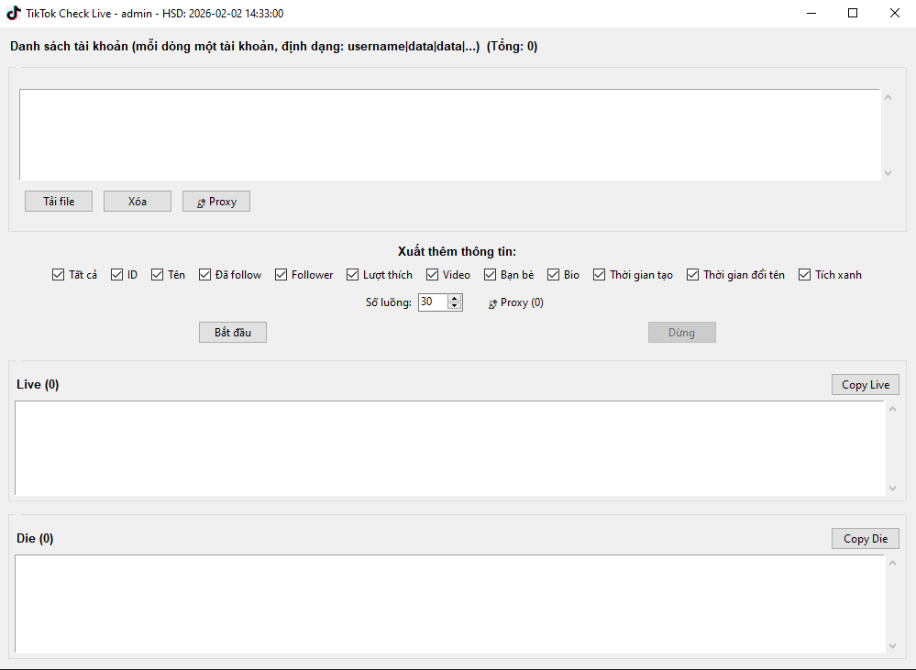Image resolution: width=916 pixels, height=670 pixels.
Task: Disable the Thời gian tạo checkbox
Action: pos(600,275)
